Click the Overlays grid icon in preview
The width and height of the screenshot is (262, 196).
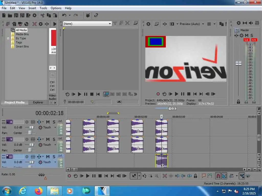click(209, 24)
